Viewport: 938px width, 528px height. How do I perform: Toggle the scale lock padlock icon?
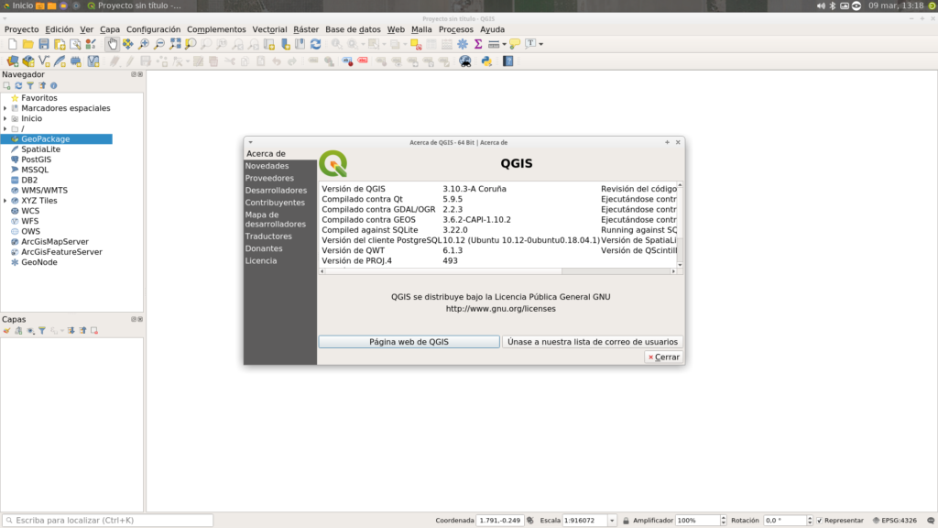(x=626, y=521)
